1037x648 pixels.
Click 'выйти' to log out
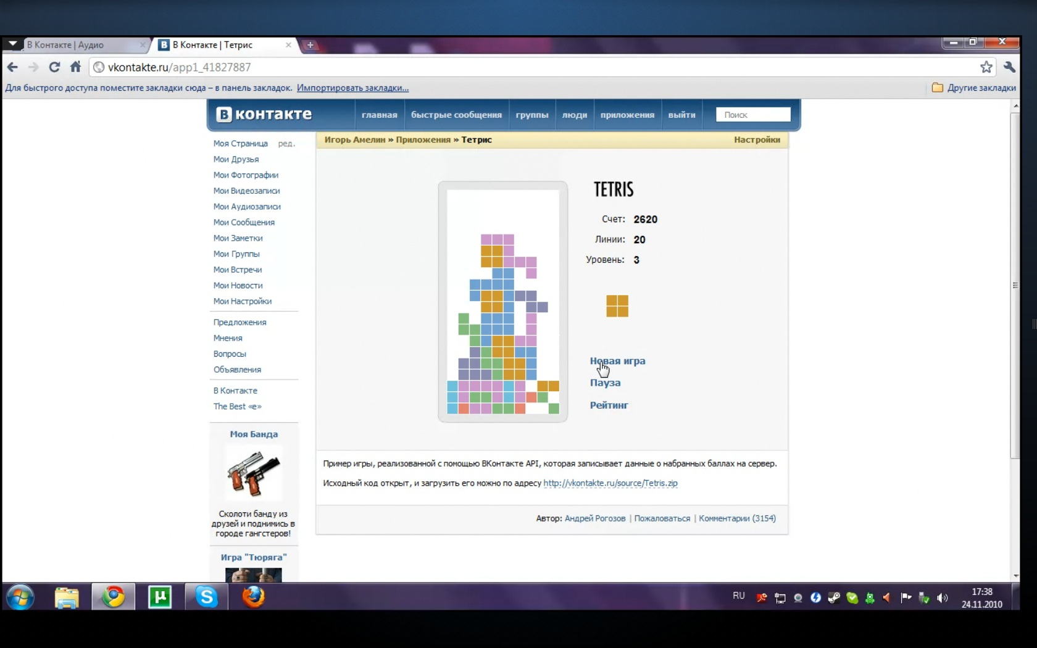681,115
